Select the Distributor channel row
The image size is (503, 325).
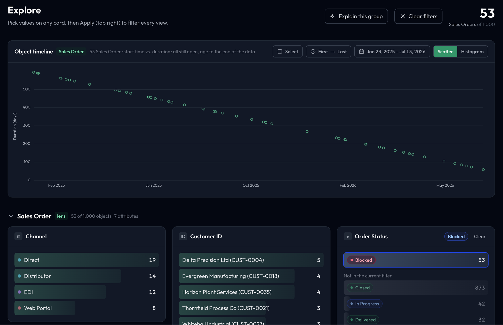(x=87, y=276)
